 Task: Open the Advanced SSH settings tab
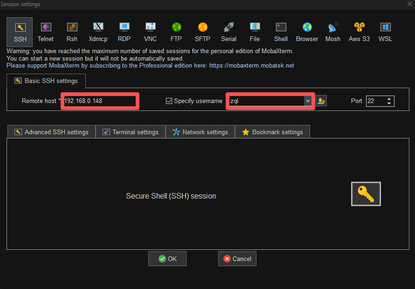tap(51, 132)
